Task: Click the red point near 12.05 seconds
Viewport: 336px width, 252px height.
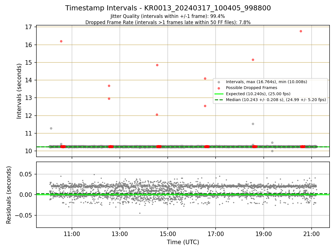Action: point(157,115)
